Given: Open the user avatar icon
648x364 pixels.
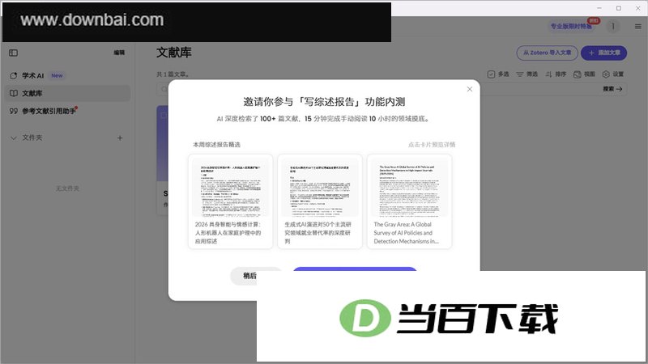Looking at the screenshot, I should 613,27.
